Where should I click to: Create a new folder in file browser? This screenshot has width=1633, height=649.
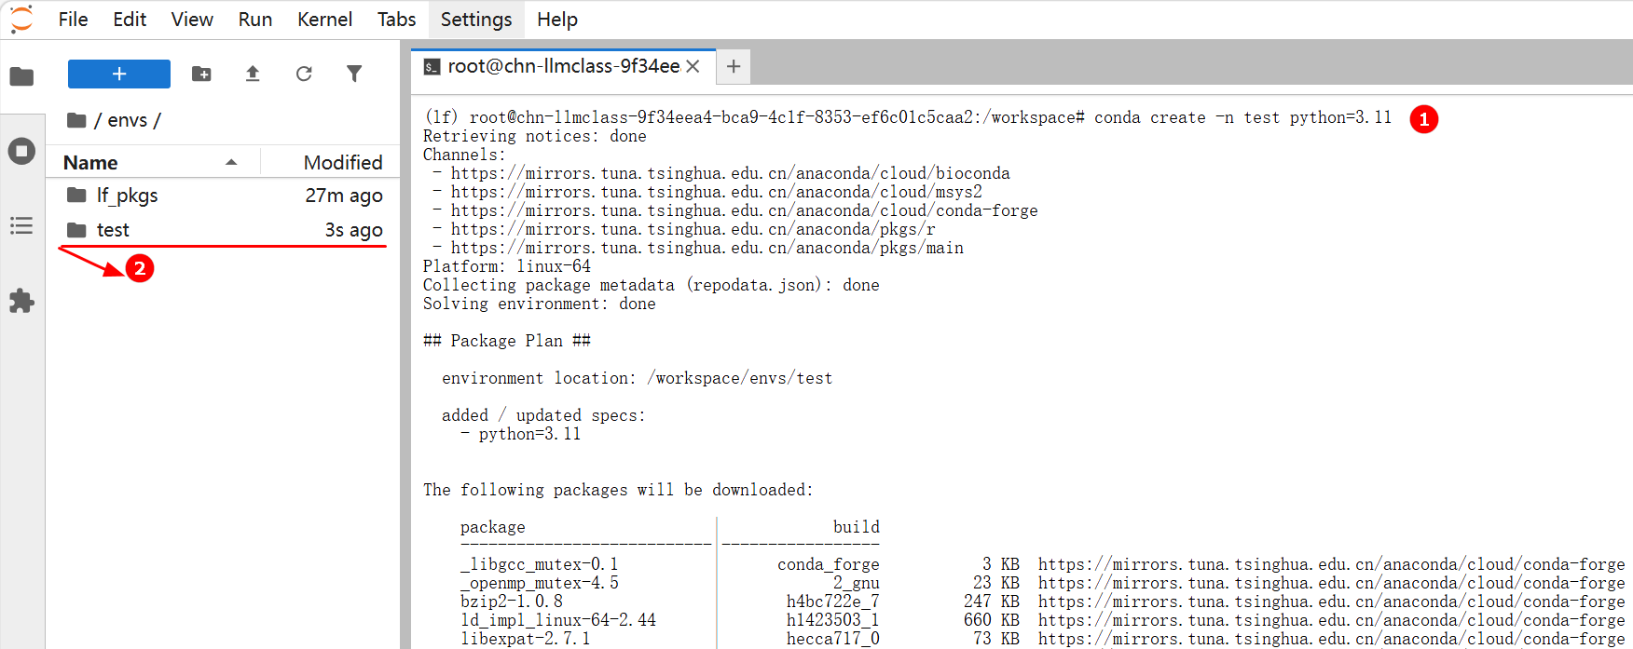pos(201,74)
